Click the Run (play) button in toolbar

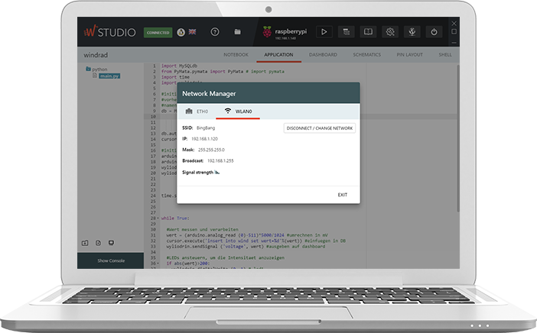[324, 32]
